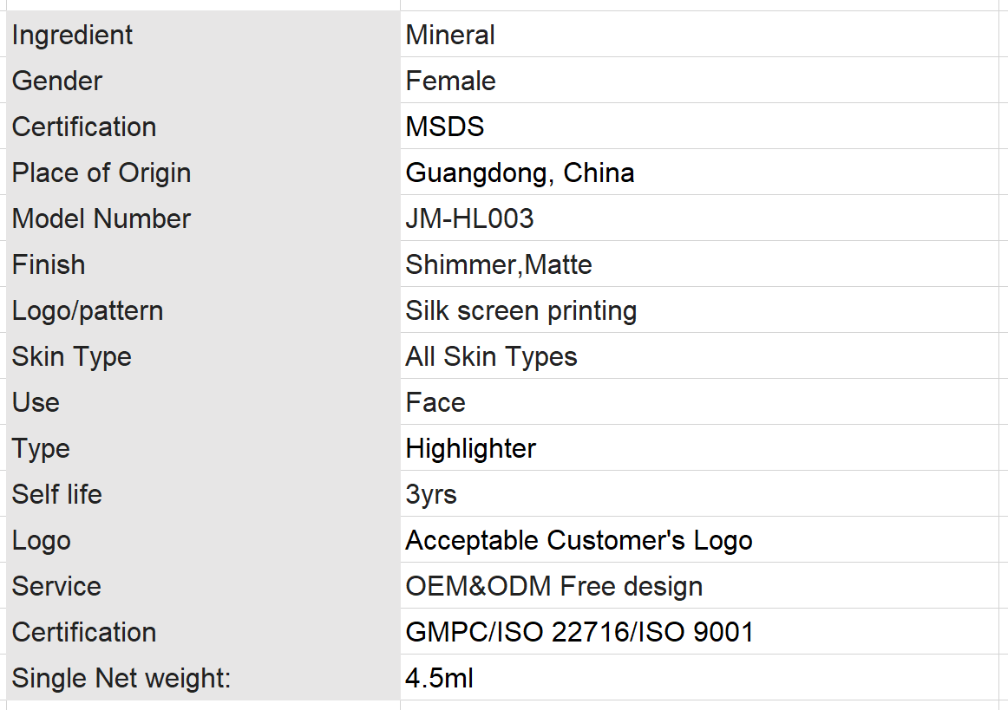
Task: Select the All Skin Types cell
Action: click(x=699, y=356)
